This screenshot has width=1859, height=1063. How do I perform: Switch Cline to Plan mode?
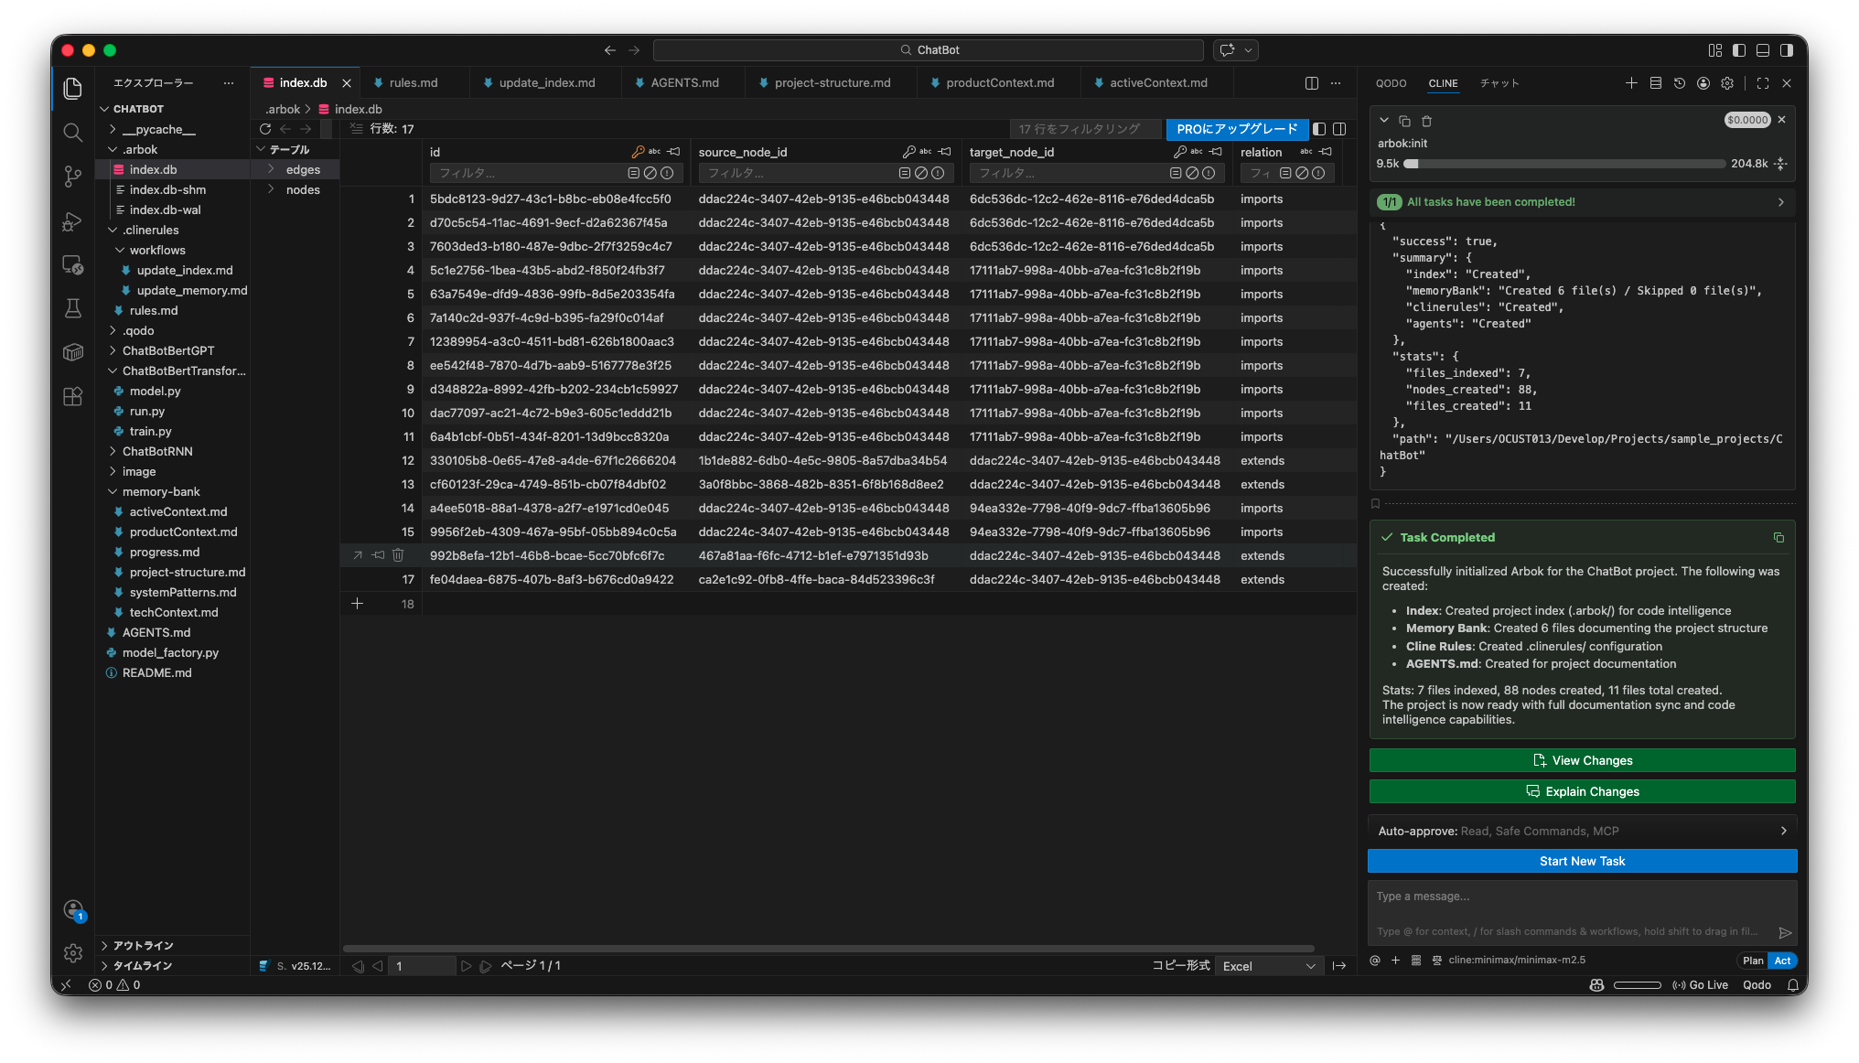pos(1752,961)
